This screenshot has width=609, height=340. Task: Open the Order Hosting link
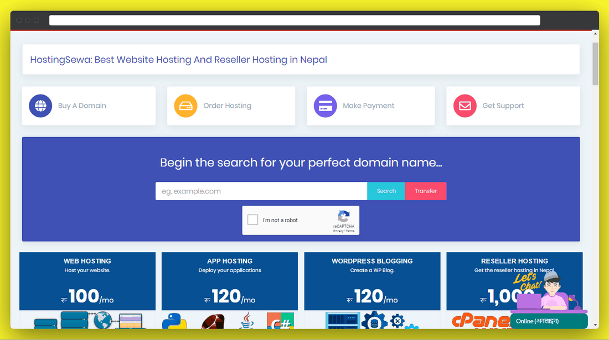pos(231,106)
